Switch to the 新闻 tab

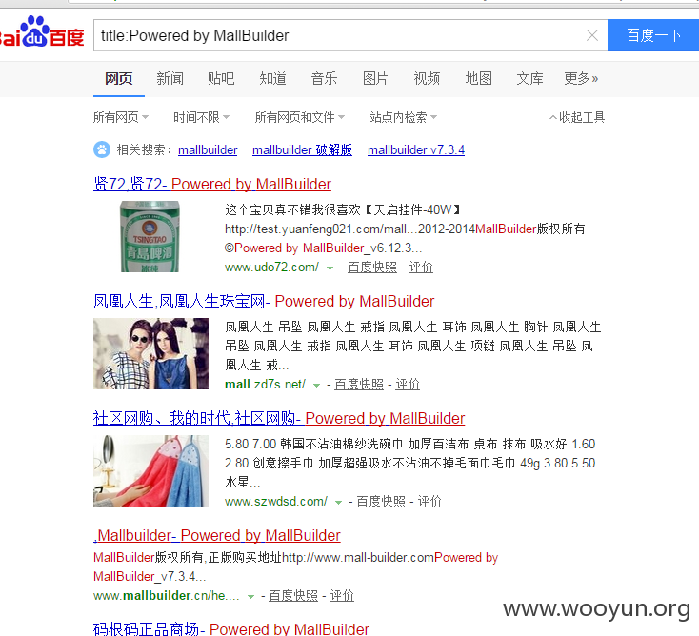170,78
